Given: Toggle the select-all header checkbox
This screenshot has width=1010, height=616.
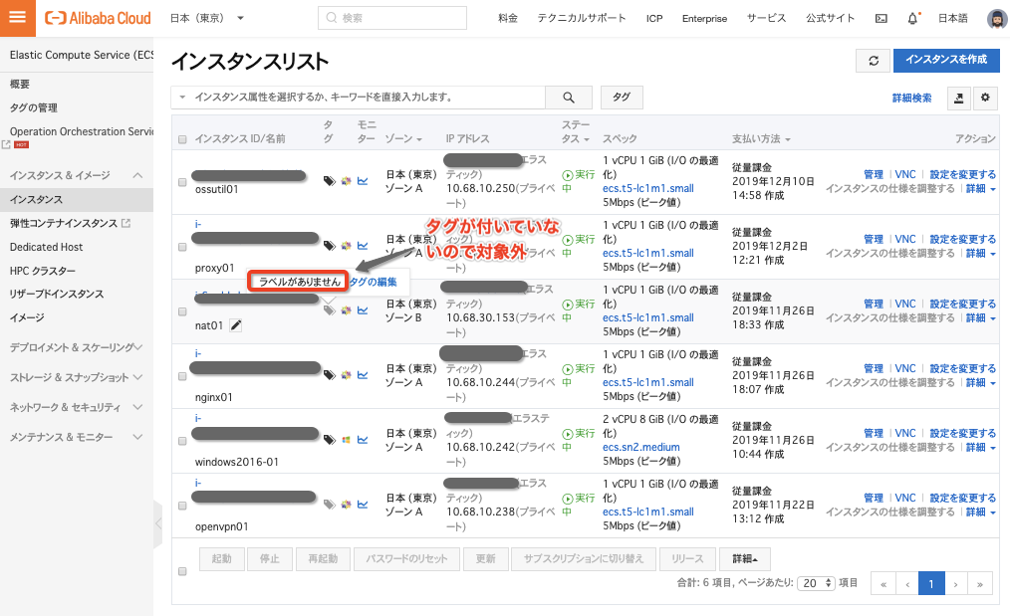Looking at the screenshot, I should point(182,139).
